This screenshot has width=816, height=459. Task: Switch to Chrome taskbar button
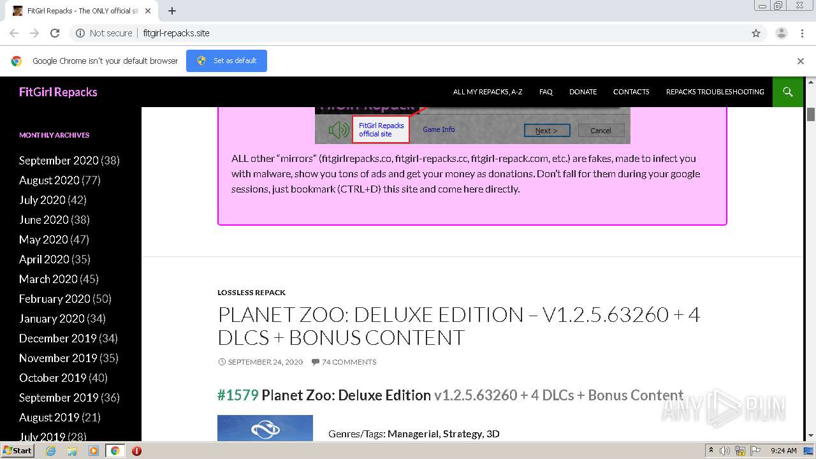click(115, 451)
